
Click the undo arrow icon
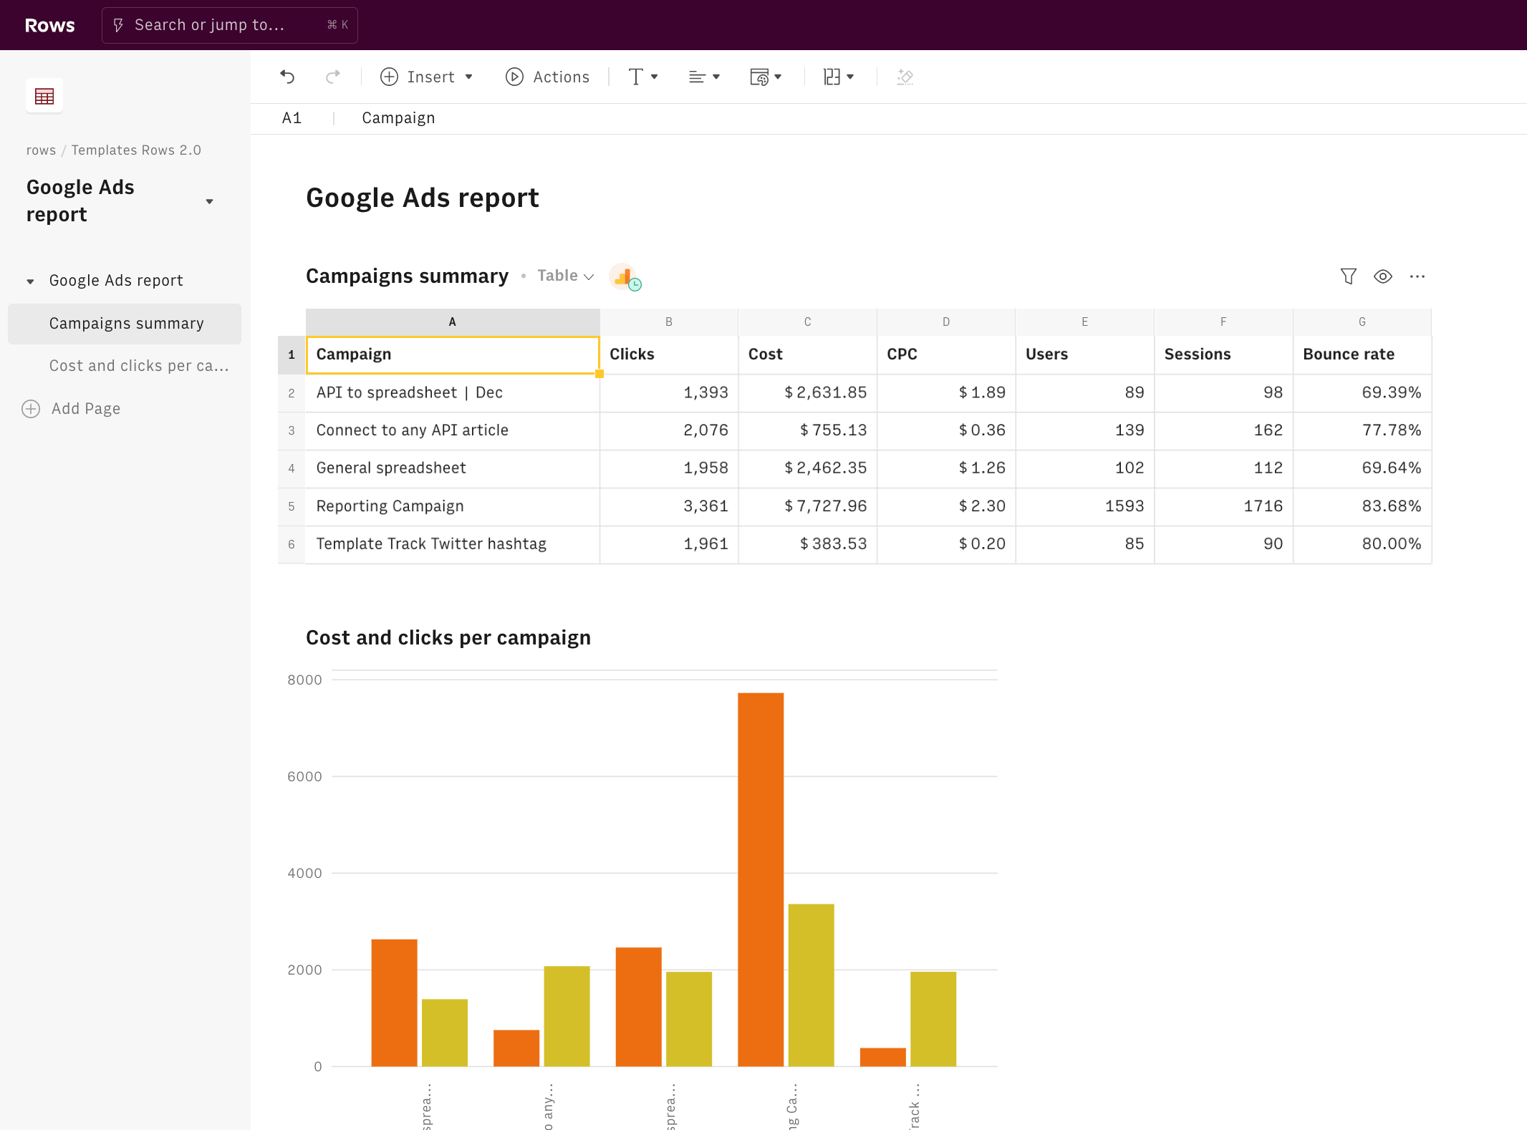tap(287, 77)
